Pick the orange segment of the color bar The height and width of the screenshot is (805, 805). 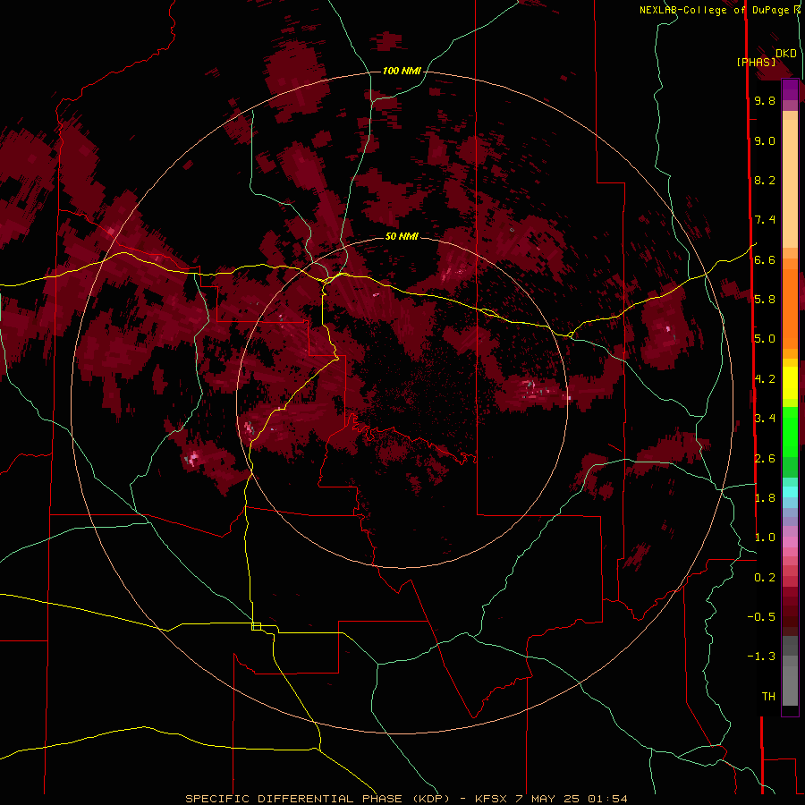coord(790,309)
